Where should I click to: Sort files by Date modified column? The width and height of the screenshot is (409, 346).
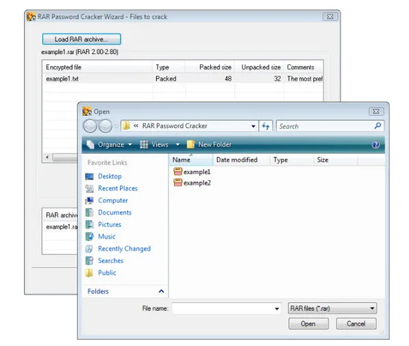pyautogui.click(x=242, y=160)
